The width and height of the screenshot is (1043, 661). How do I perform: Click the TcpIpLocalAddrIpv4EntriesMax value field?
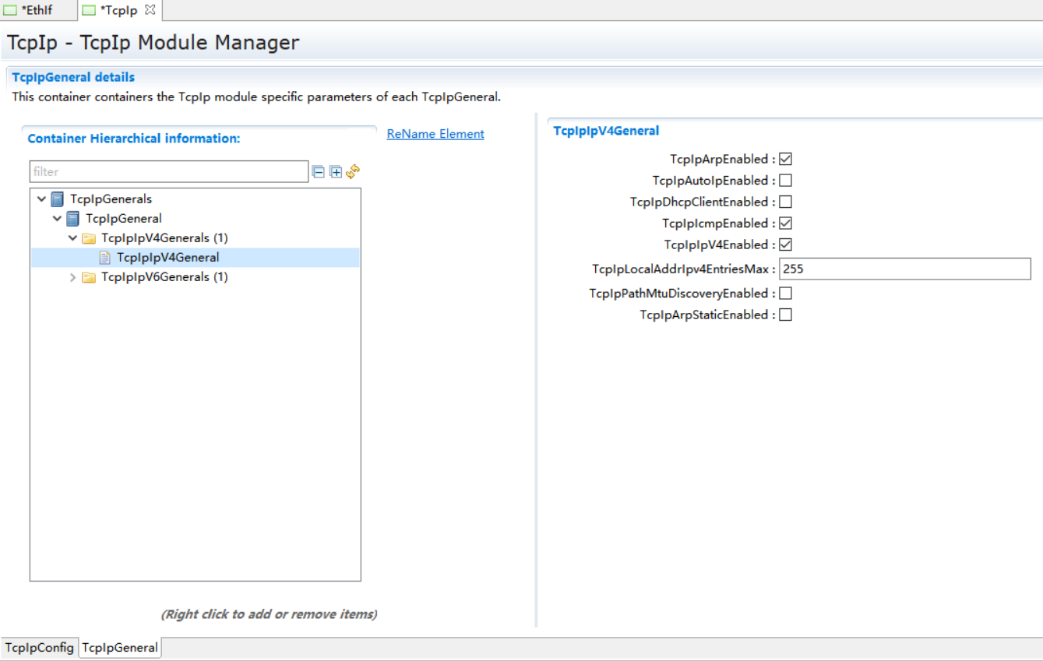click(904, 269)
